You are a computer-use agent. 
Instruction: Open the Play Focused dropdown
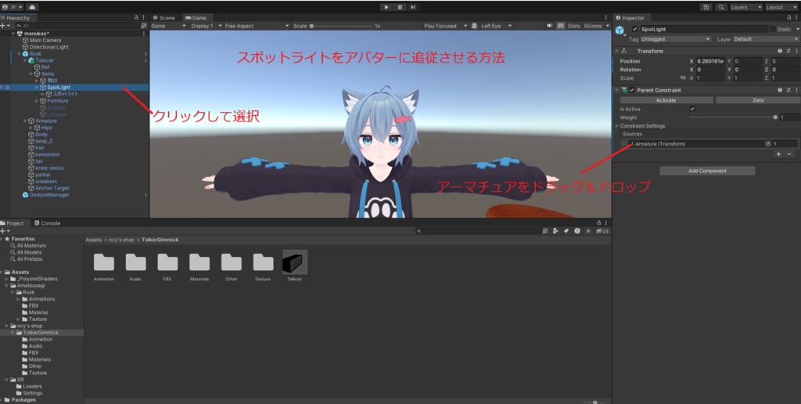pyautogui.click(x=445, y=26)
